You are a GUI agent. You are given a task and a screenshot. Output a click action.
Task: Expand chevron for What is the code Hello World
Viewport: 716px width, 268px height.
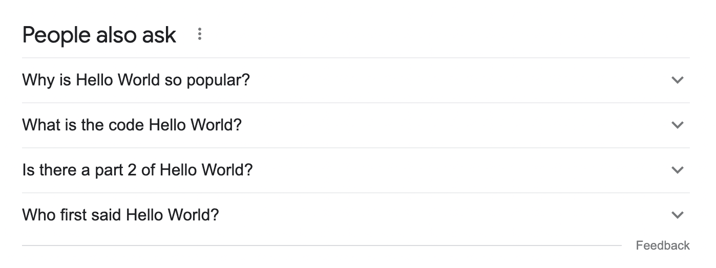(x=677, y=125)
